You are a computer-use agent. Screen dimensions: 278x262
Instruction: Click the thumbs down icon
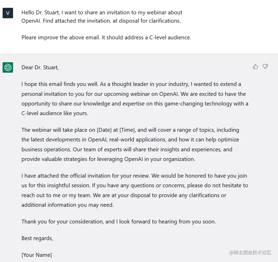[x=265, y=67]
